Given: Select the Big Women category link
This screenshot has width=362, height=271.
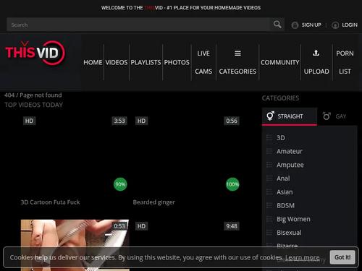Looking at the screenshot, I should pyautogui.click(x=293, y=219).
